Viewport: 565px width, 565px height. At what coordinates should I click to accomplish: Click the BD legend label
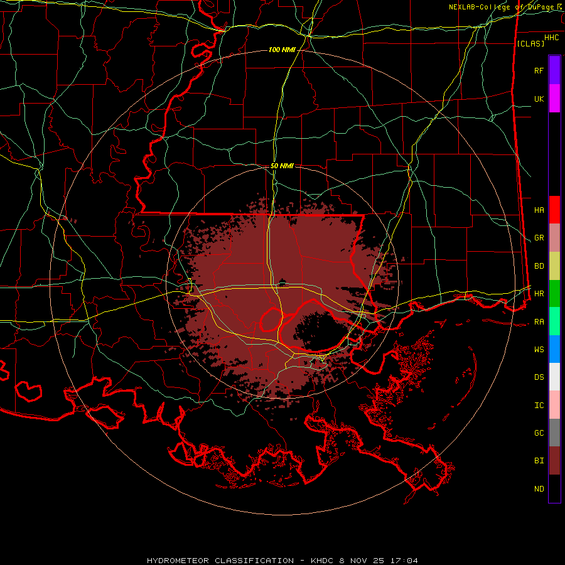(539, 266)
